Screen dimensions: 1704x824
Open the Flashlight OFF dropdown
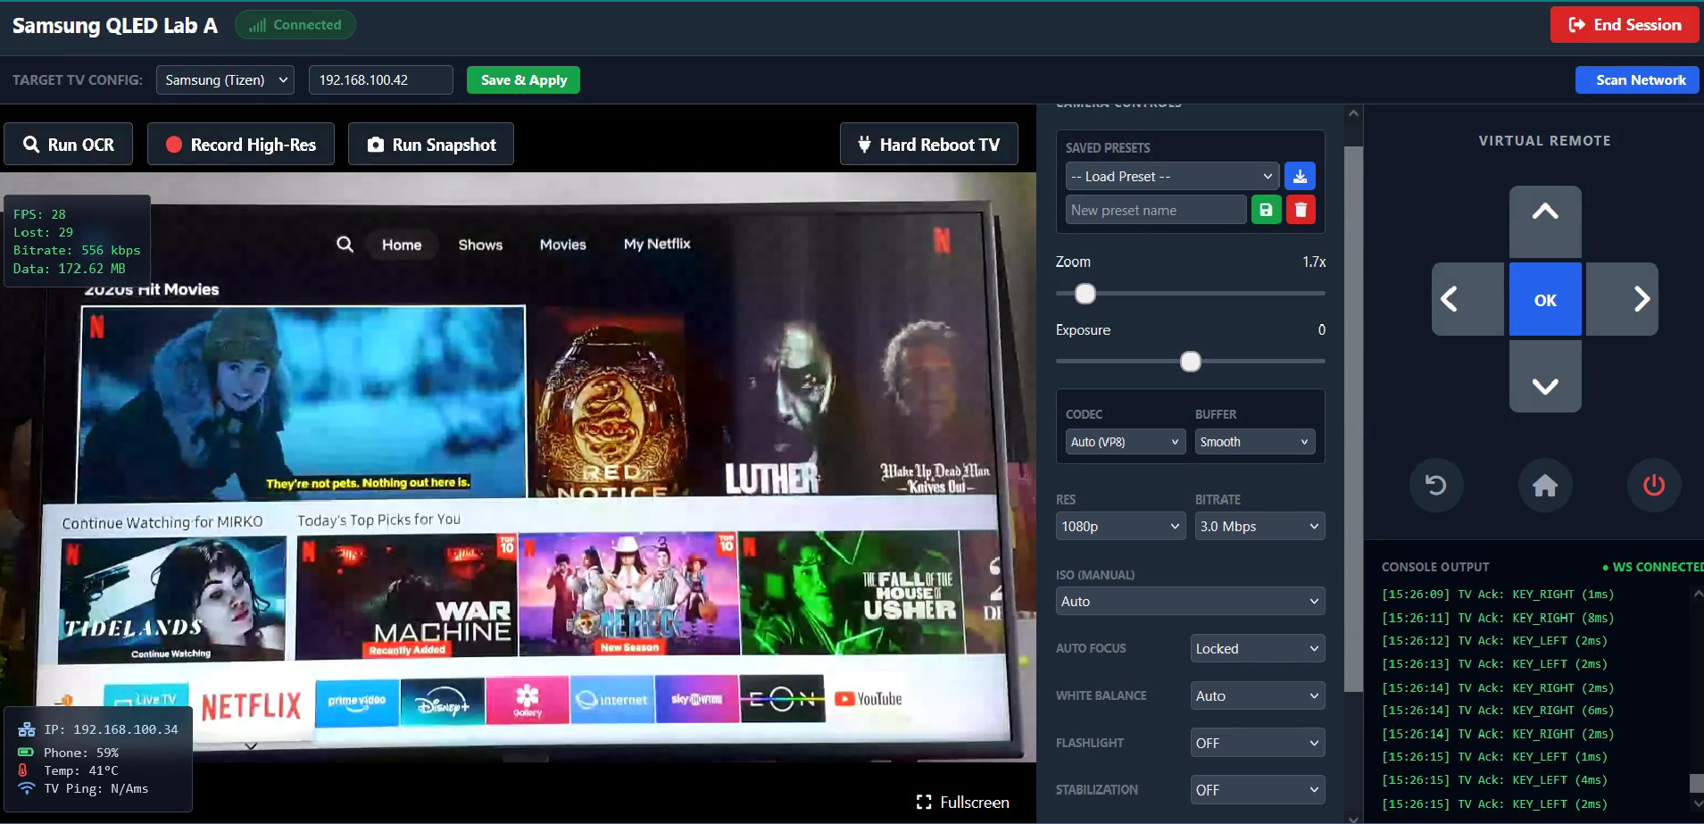tap(1257, 743)
